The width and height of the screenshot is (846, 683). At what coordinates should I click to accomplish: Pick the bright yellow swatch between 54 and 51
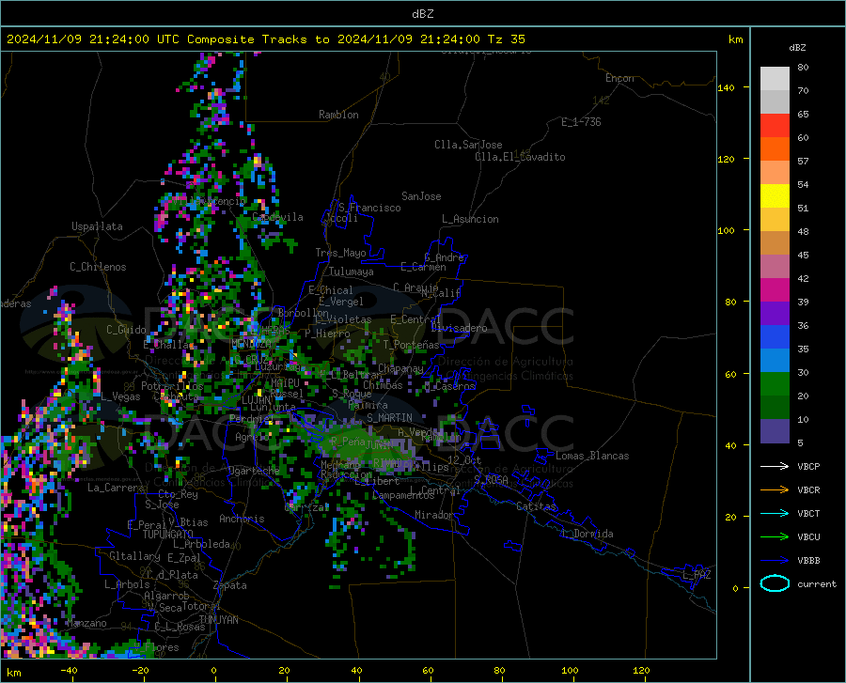tap(775, 196)
